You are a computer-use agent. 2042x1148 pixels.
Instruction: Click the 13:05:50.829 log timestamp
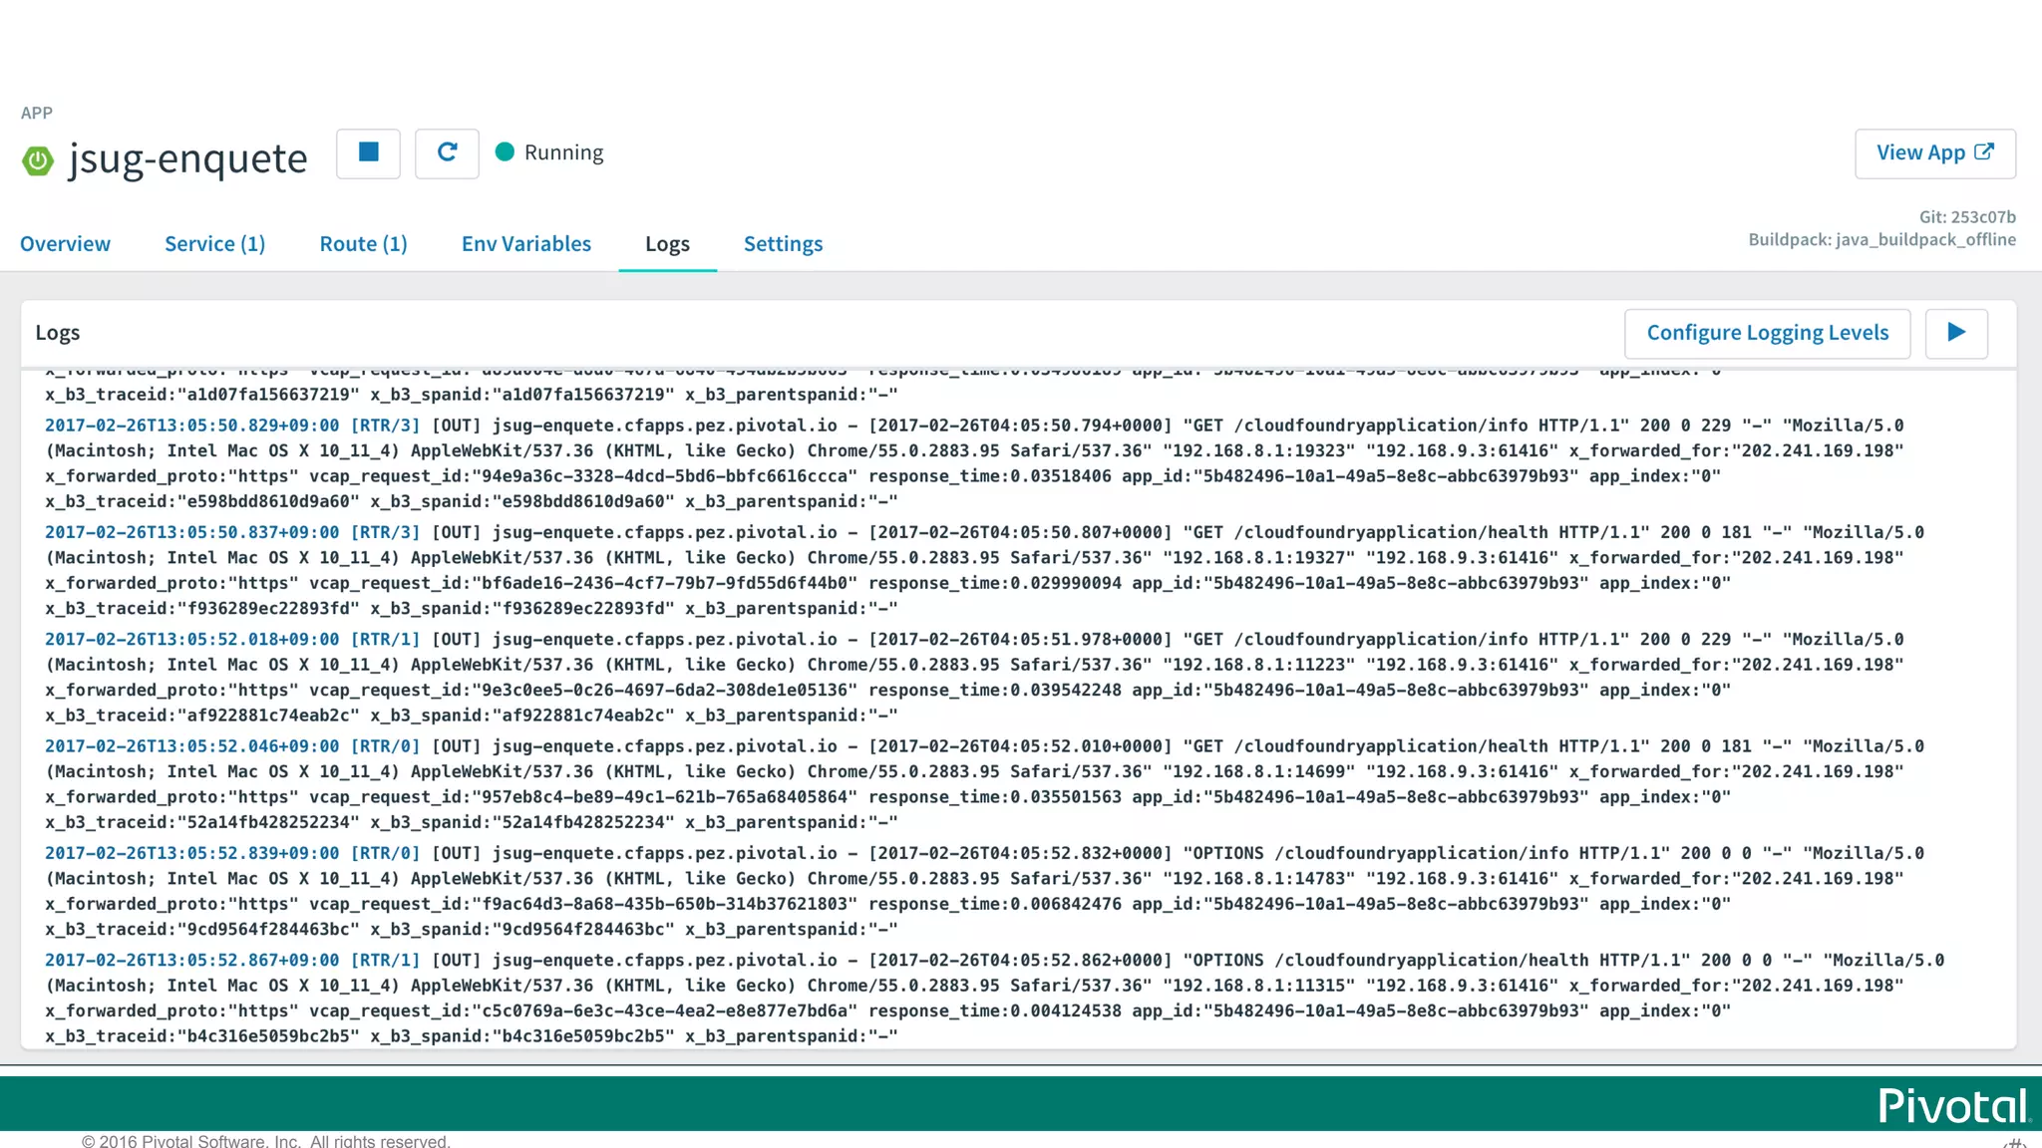(191, 426)
